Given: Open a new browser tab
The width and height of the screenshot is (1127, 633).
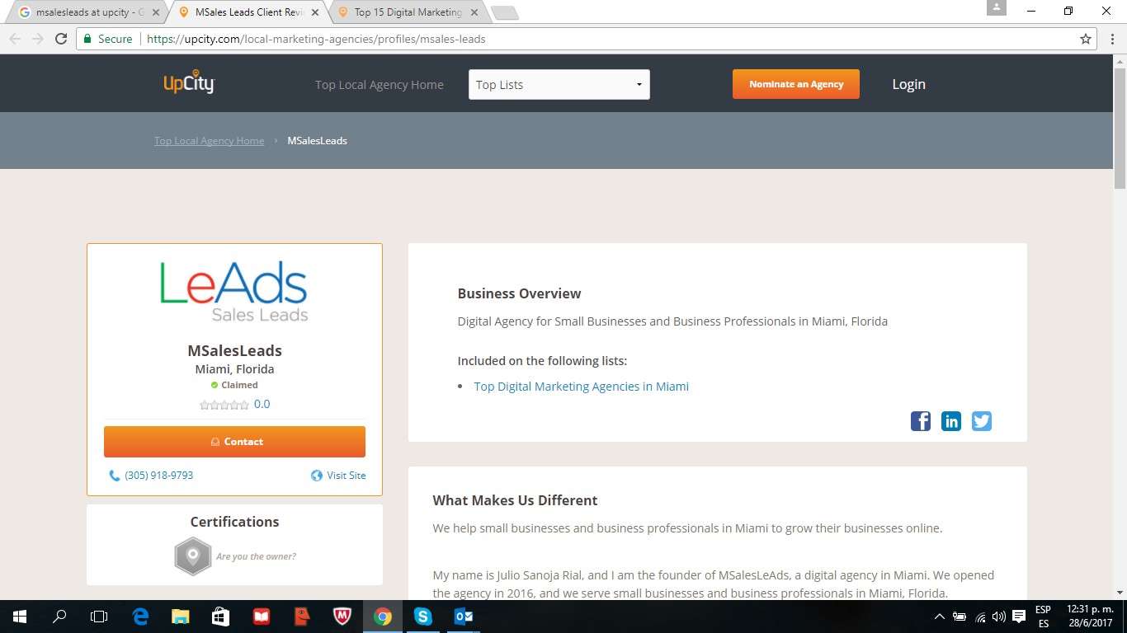Looking at the screenshot, I should [x=504, y=12].
